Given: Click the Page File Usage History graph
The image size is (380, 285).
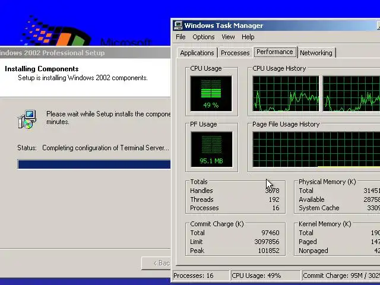Looking at the screenshot, I should pyautogui.click(x=316, y=149).
